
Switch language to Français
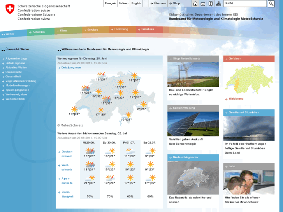pyautogui.click(x=110, y=3)
